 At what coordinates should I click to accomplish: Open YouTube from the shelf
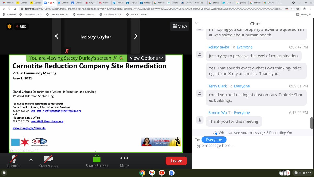pos(162,173)
